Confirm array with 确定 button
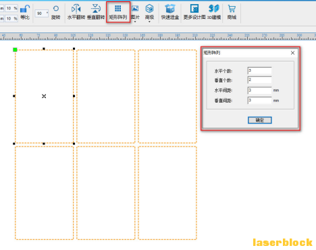The height and width of the screenshot is (250, 316). (x=260, y=120)
